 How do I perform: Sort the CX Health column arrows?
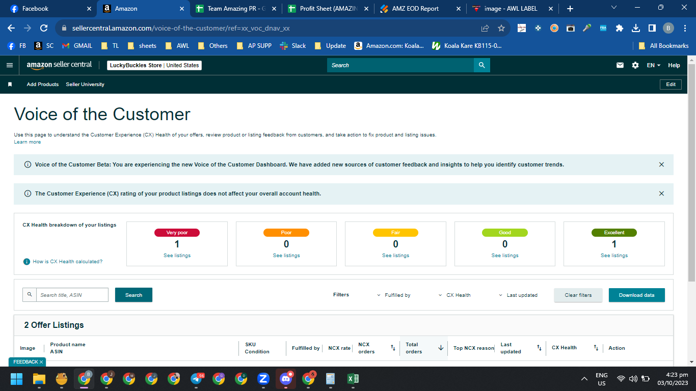[x=596, y=348]
